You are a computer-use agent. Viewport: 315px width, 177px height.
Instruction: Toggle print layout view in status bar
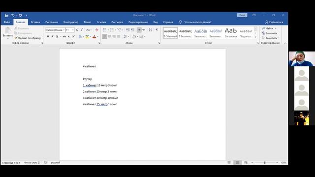pos(237,163)
